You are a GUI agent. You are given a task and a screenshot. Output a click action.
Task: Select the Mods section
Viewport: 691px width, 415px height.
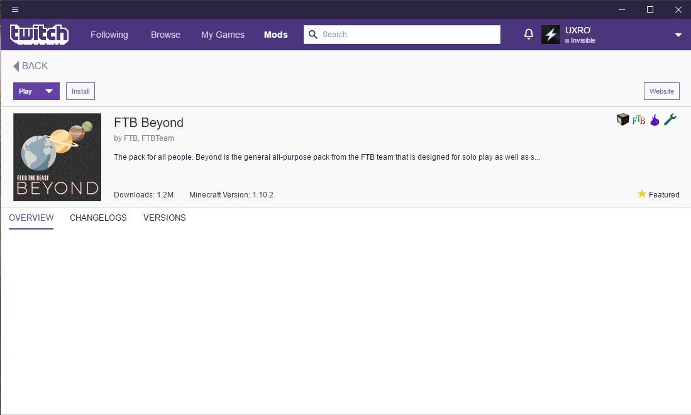(x=276, y=35)
